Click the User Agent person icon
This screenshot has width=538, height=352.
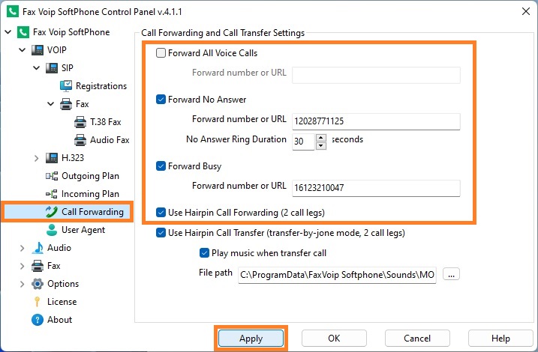(52, 230)
